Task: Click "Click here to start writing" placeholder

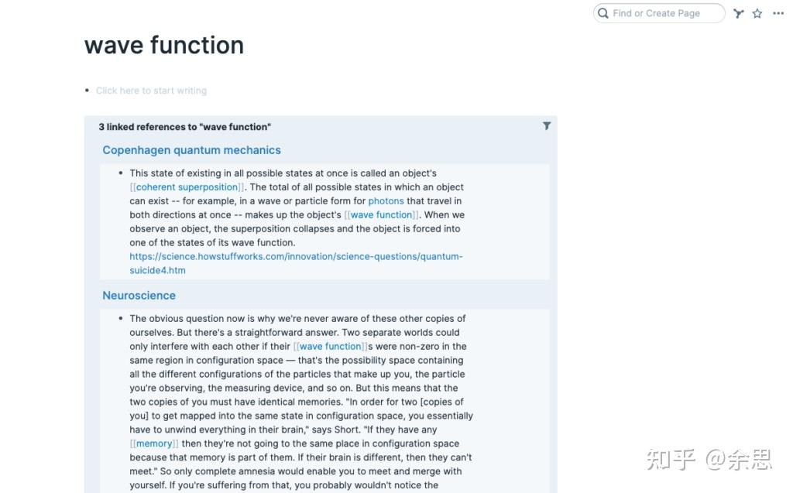Action: 151,91
